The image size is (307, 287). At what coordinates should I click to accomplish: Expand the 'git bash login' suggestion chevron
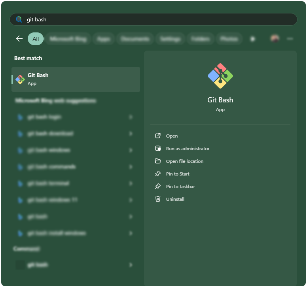pyautogui.click(x=131, y=117)
